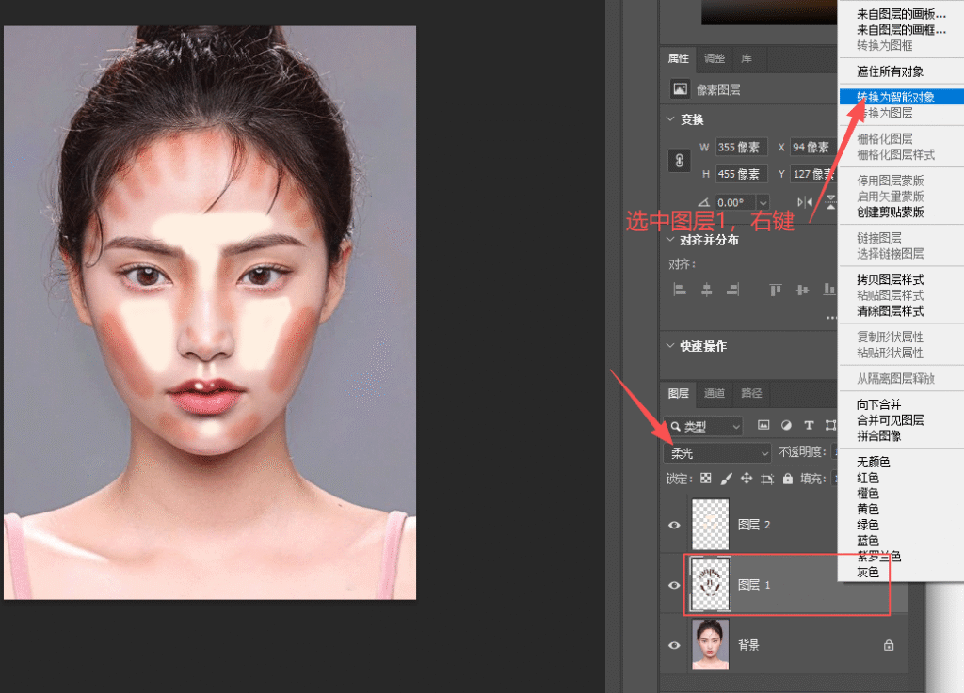964x693 pixels.
Task: Click the 向下合并 menu entry
Action: click(x=878, y=404)
